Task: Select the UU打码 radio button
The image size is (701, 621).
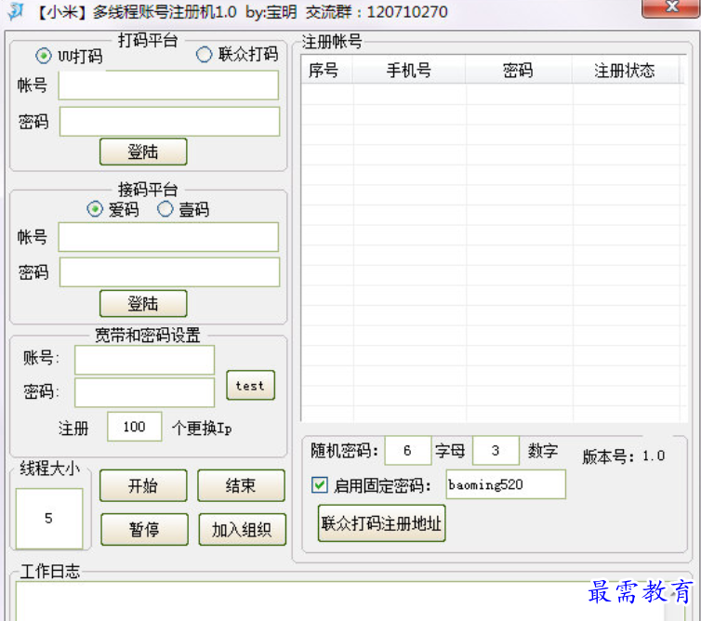Action: tap(44, 56)
